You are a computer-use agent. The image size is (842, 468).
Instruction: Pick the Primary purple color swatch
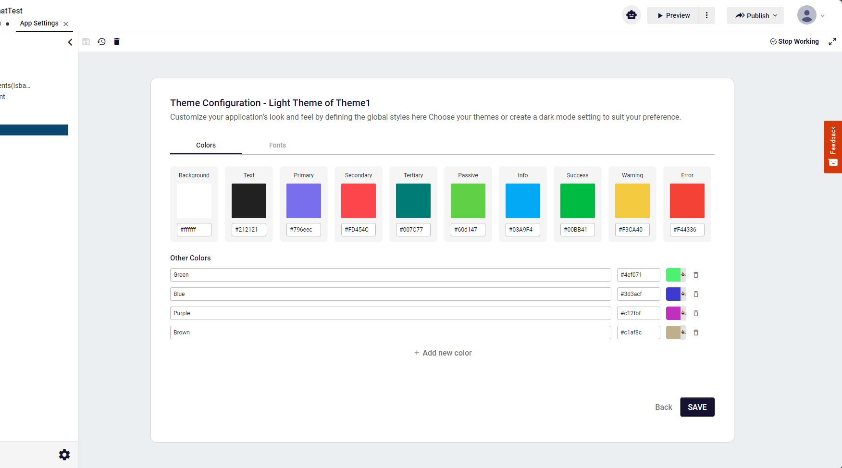coord(304,201)
